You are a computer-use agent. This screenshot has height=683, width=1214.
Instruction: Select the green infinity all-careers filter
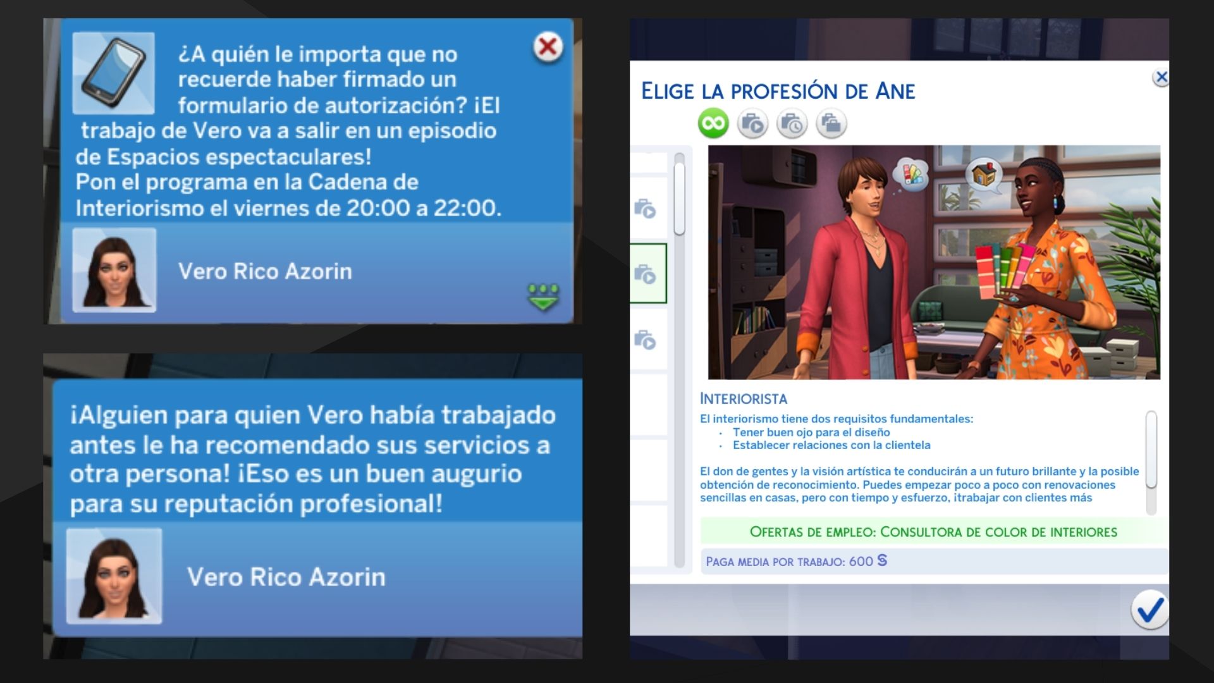713,123
